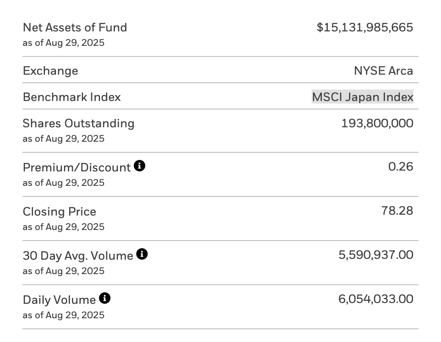Select the NYSE Arca exchange label
This screenshot has height=342, width=441.
coord(383,70)
